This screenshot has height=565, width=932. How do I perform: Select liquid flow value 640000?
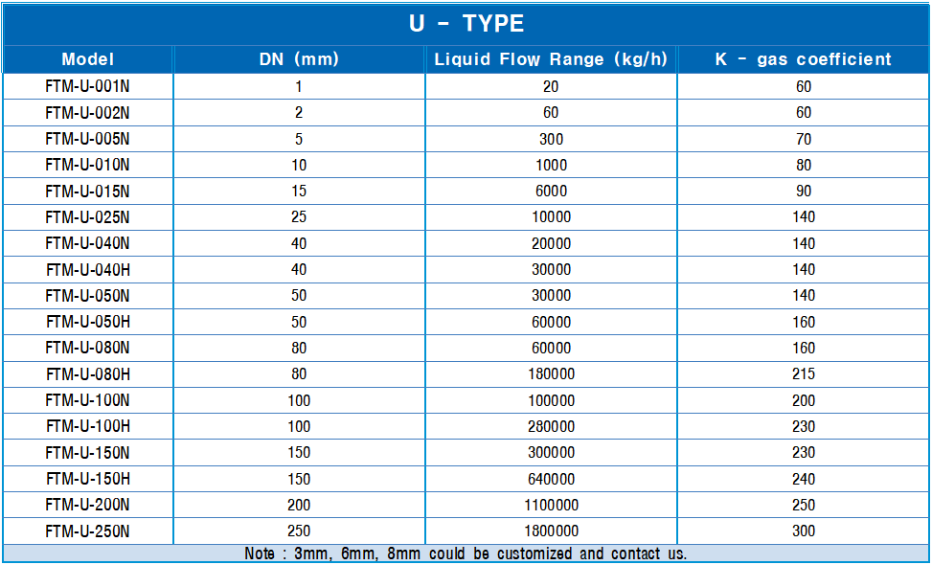pos(551,479)
